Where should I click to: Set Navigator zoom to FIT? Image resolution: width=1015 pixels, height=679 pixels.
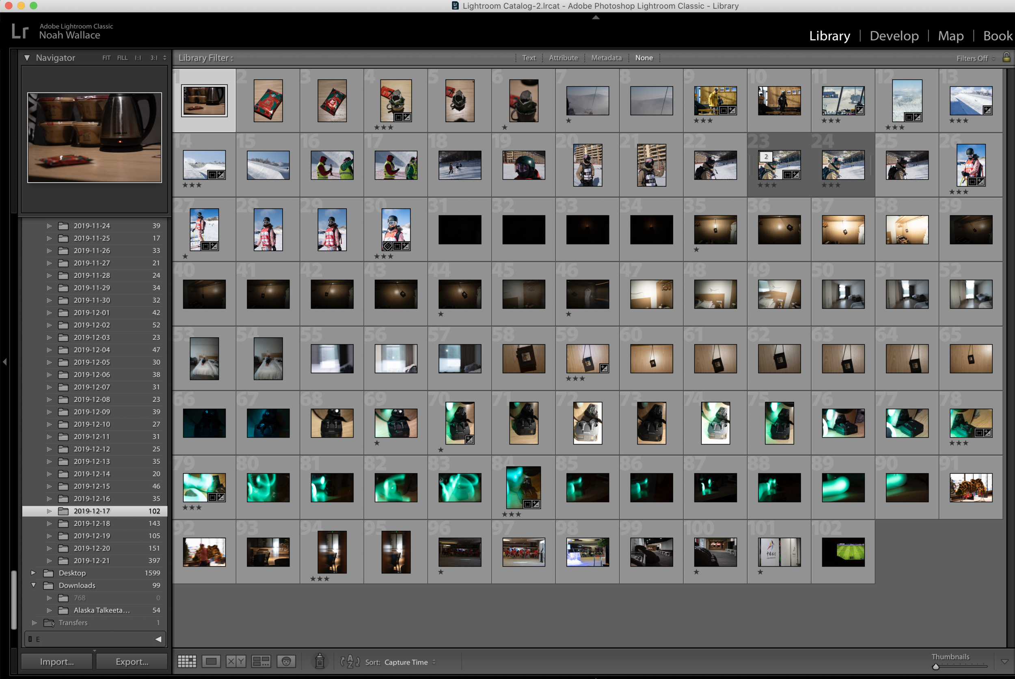106,58
